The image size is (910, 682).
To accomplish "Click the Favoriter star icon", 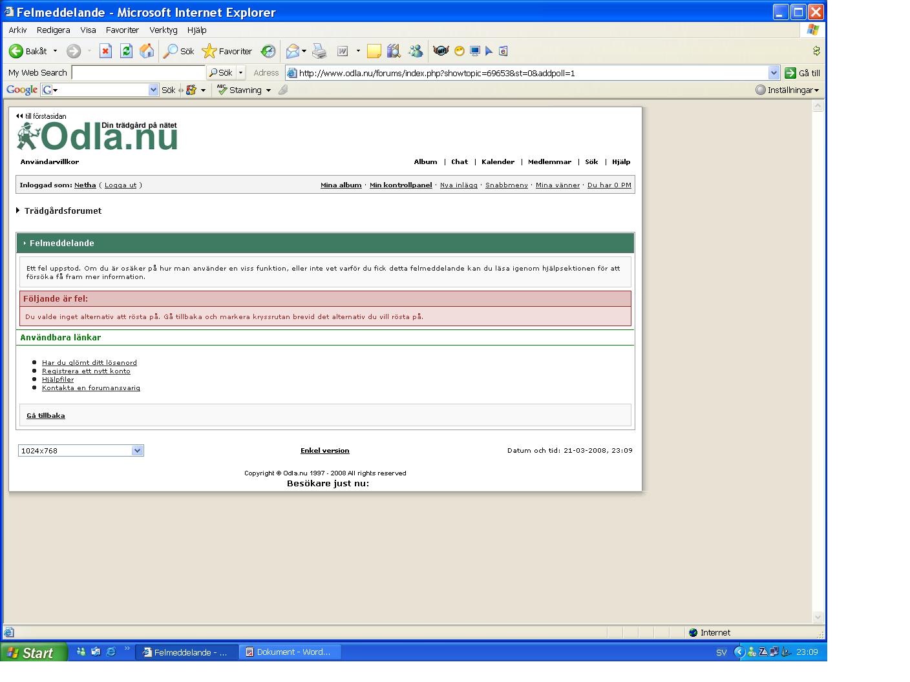I will point(209,51).
